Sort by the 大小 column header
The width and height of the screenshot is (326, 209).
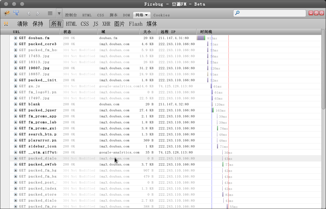coord(148,32)
